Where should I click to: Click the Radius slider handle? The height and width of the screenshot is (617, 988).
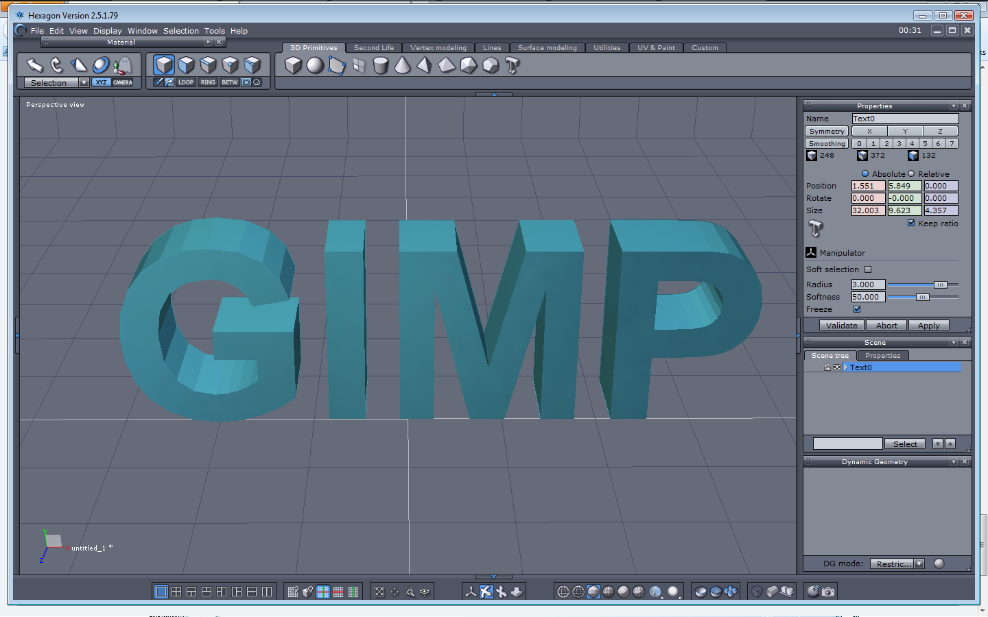tap(941, 285)
